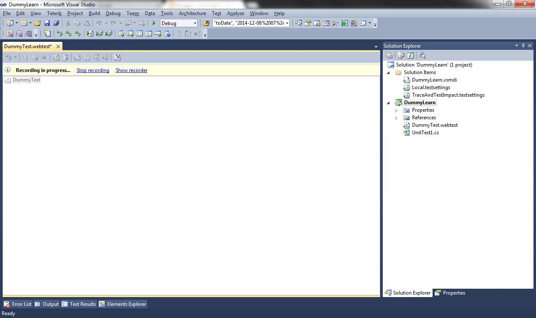The image size is (536, 318).
Task: Open the Test menu
Action: coord(216,13)
